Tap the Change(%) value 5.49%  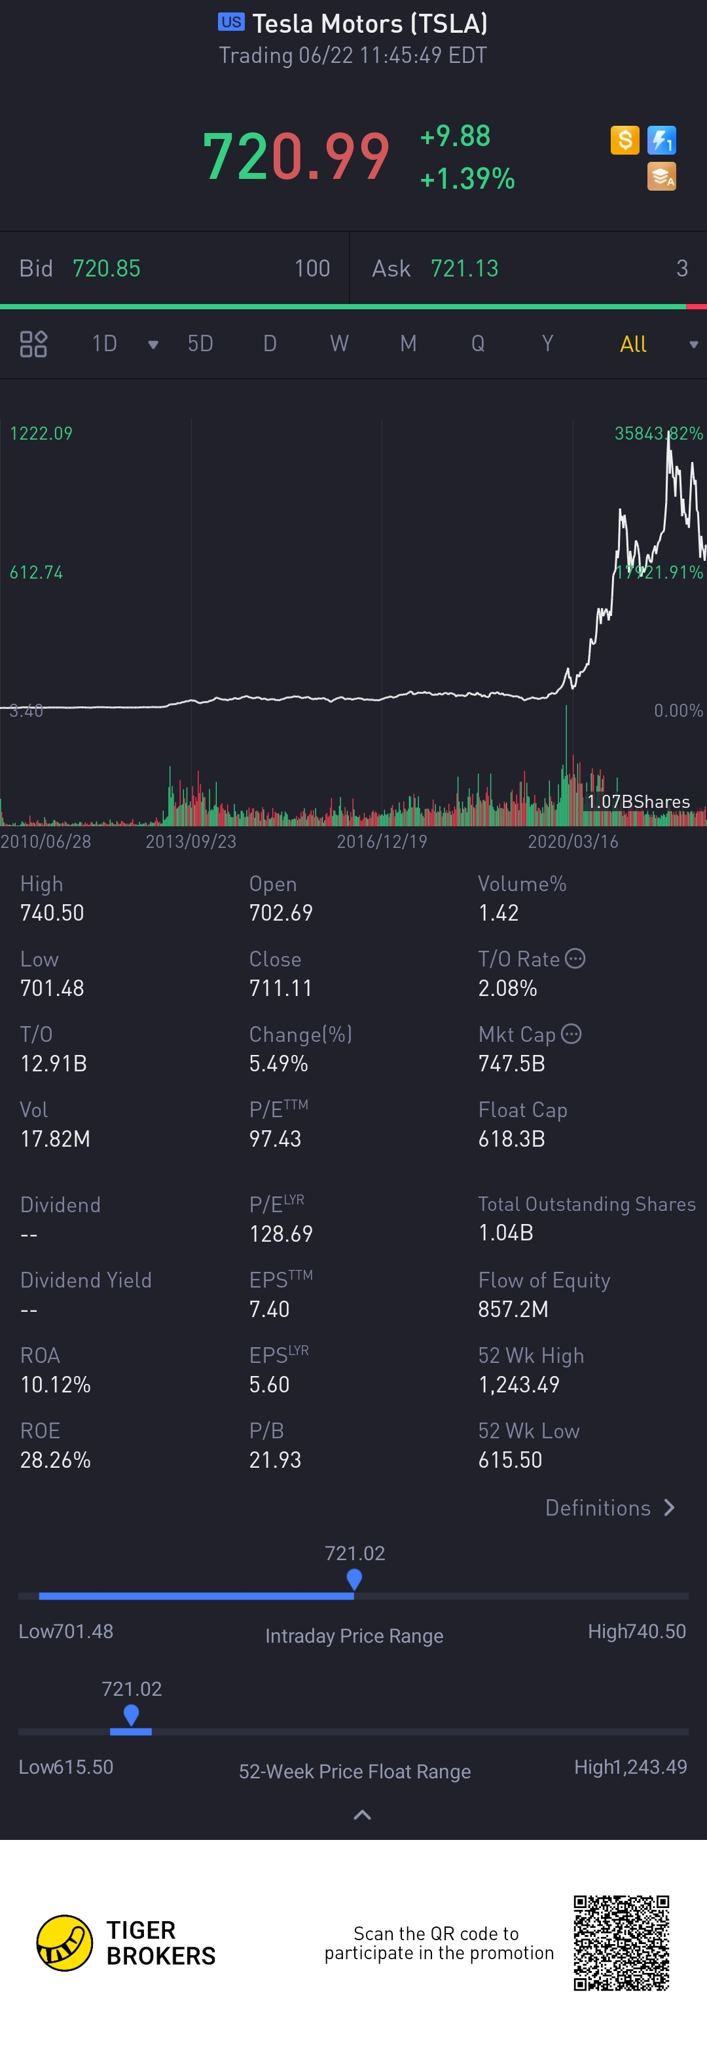[x=278, y=1063]
